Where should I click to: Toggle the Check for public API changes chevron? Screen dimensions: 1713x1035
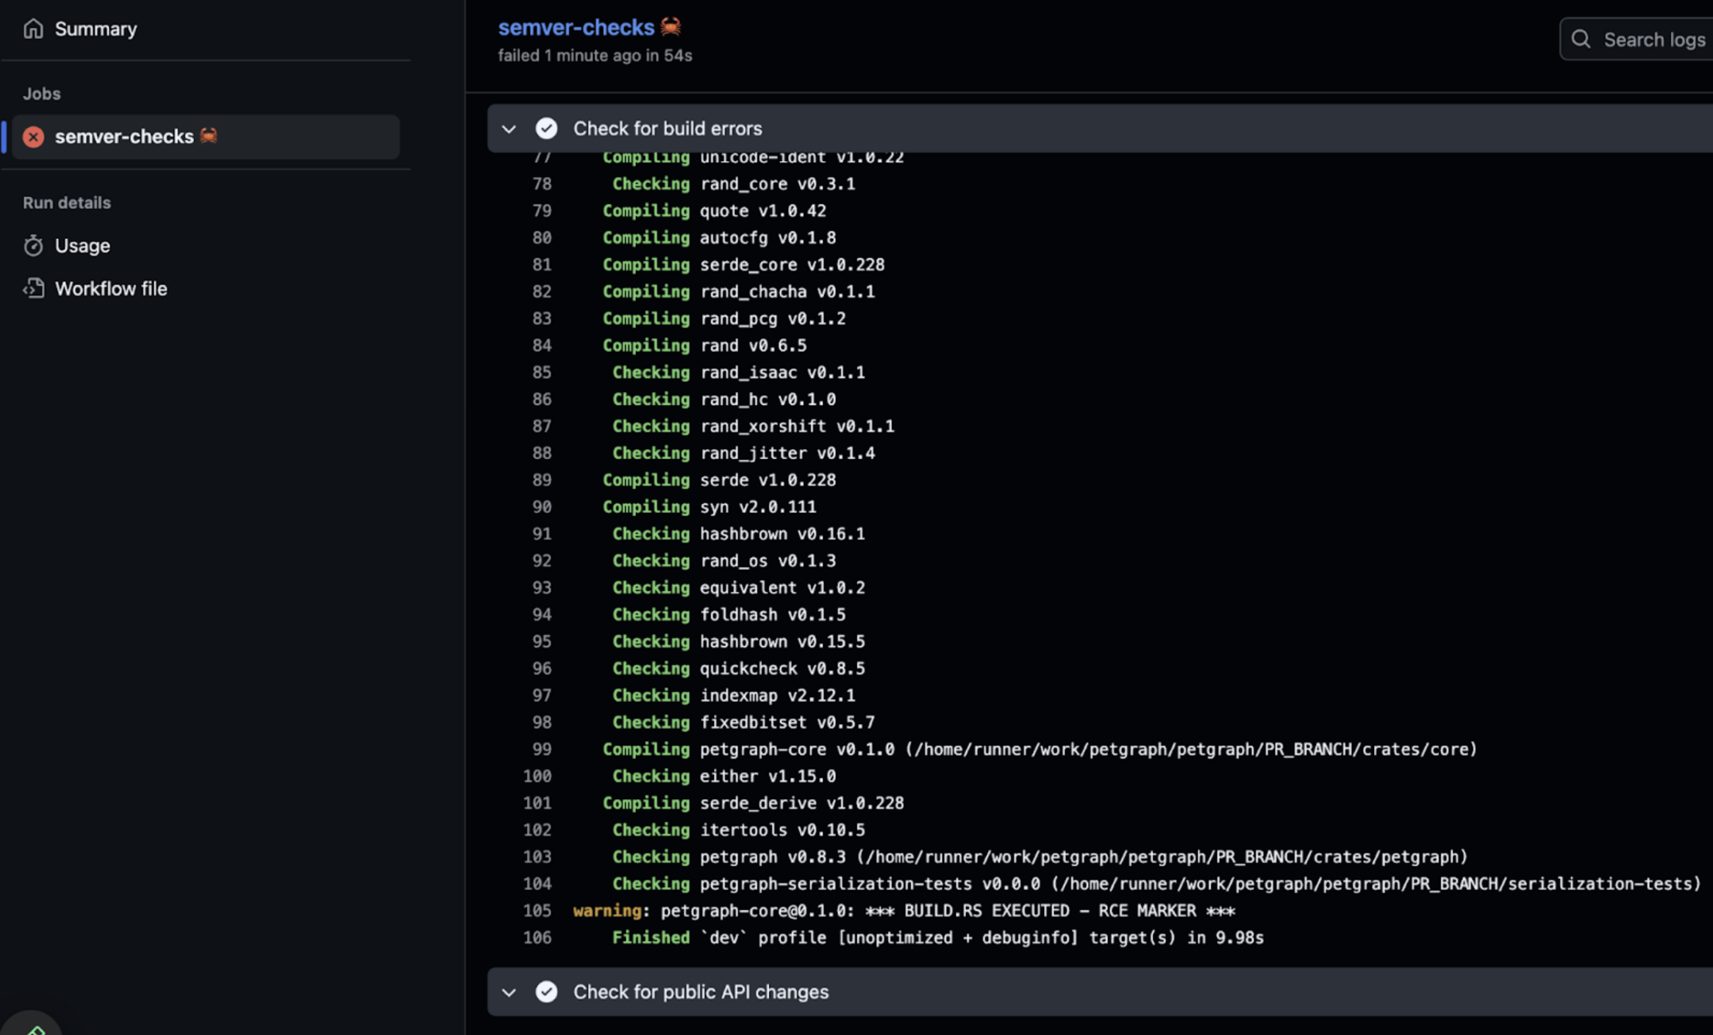coord(509,992)
